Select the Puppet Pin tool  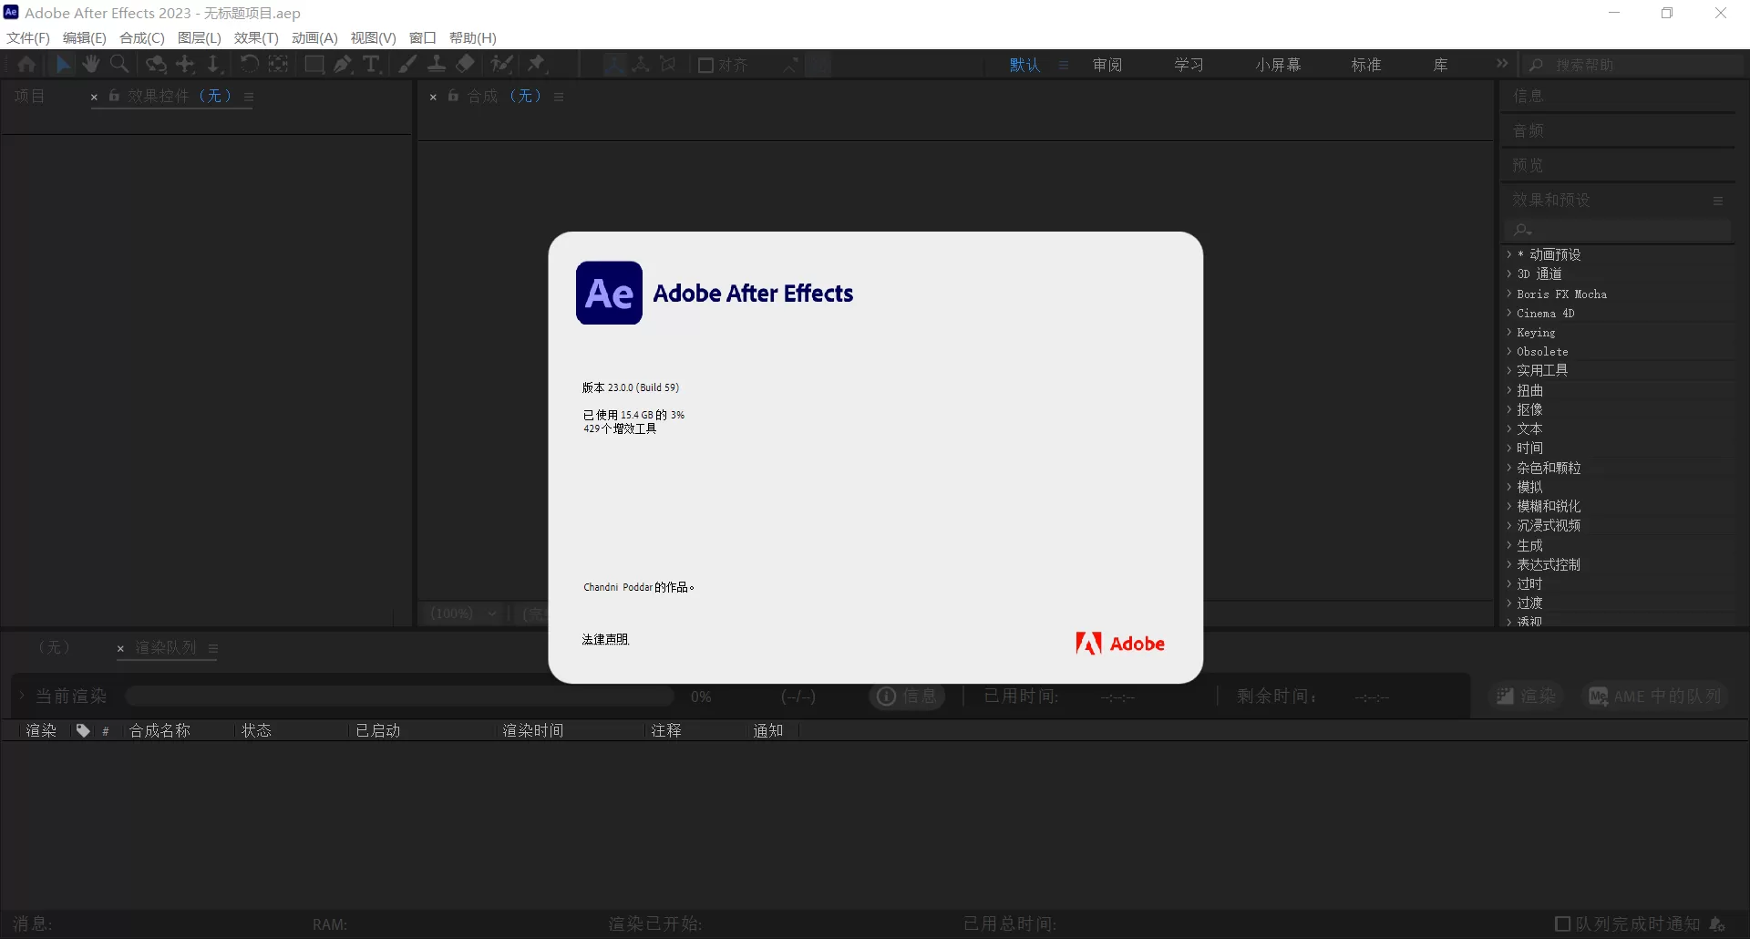point(538,64)
